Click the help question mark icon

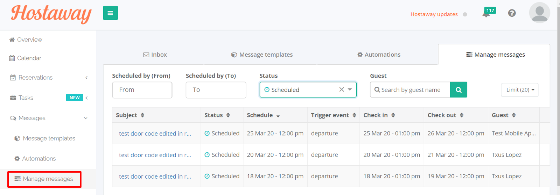[x=512, y=13]
